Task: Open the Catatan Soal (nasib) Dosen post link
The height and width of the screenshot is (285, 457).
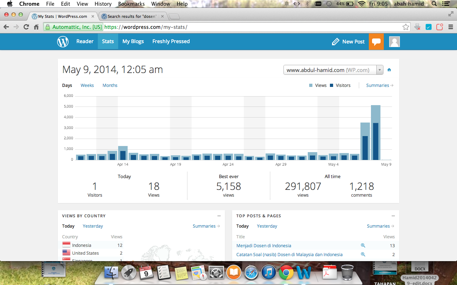Action: point(289,255)
